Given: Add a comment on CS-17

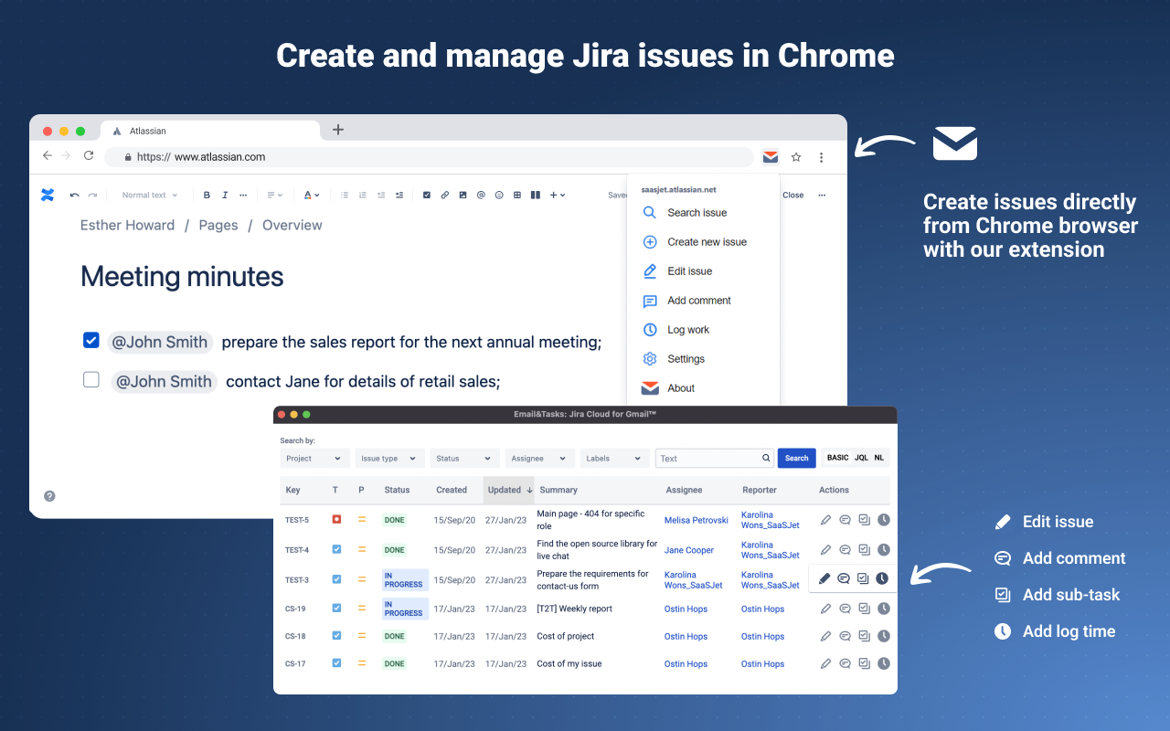Looking at the screenshot, I should coord(845,664).
